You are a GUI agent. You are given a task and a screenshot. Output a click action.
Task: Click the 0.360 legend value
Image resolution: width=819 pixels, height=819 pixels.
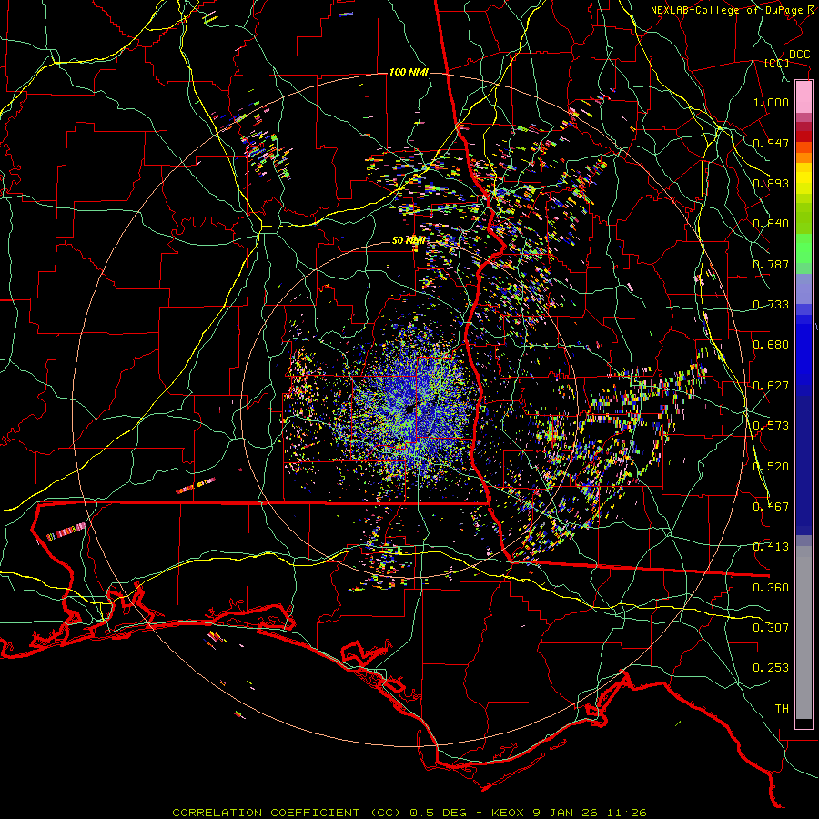point(771,588)
